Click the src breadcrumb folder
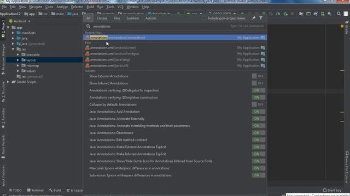Viewport: 350px width, 196px height. click(43, 14)
